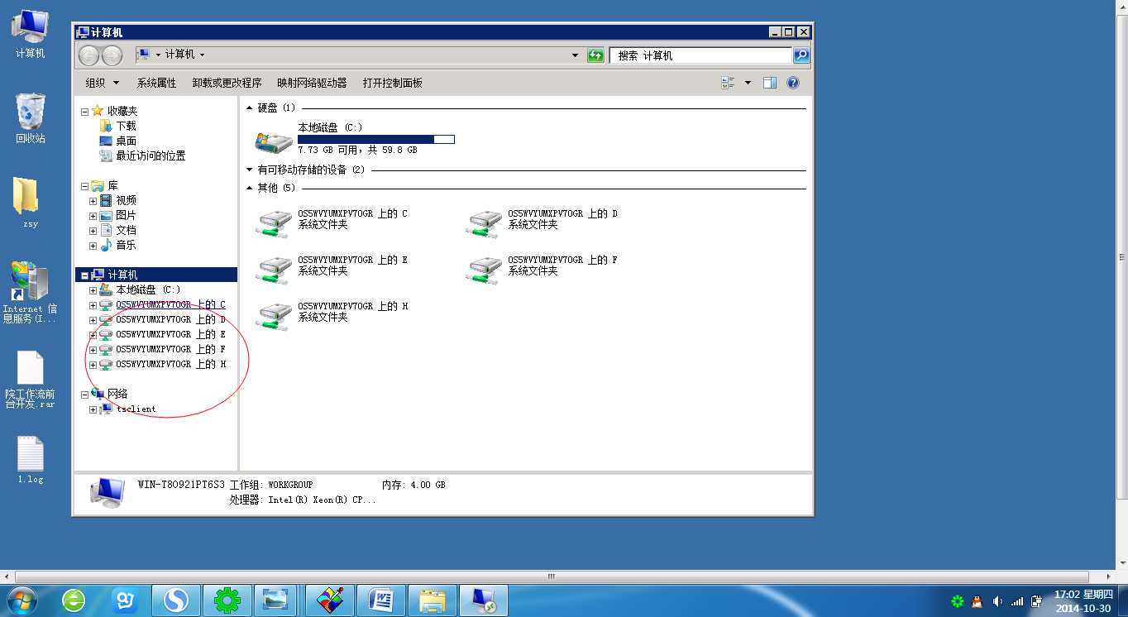Open the colorful paint icon in taskbar
The image size is (1128, 617).
tap(330, 600)
